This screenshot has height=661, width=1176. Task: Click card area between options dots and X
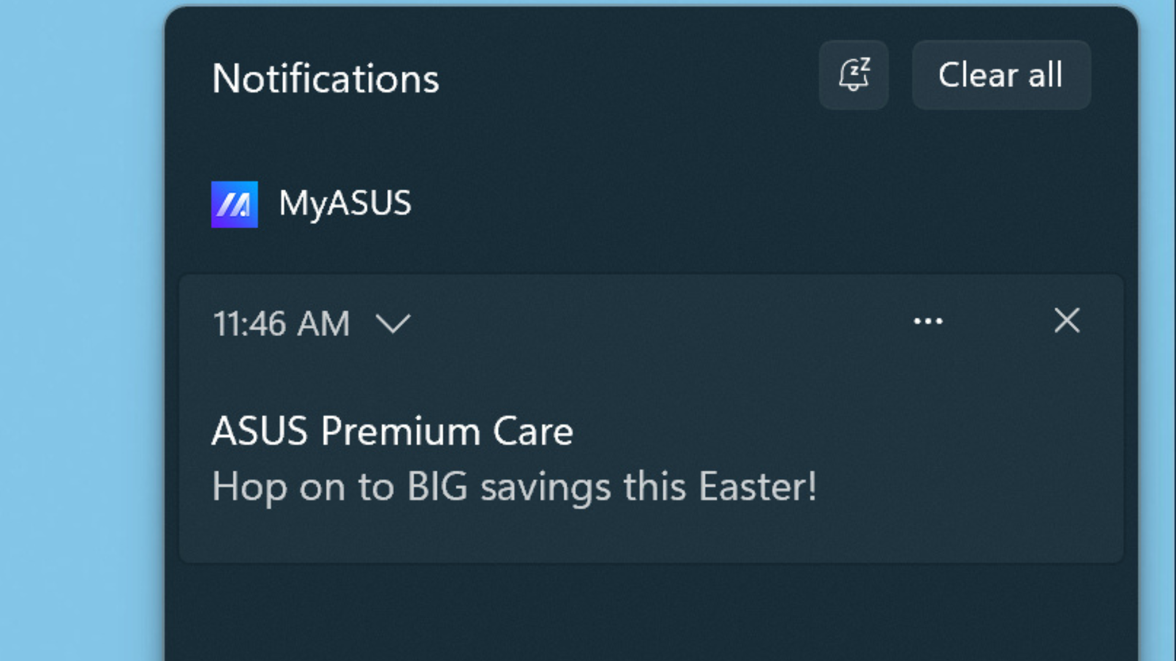click(998, 321)
